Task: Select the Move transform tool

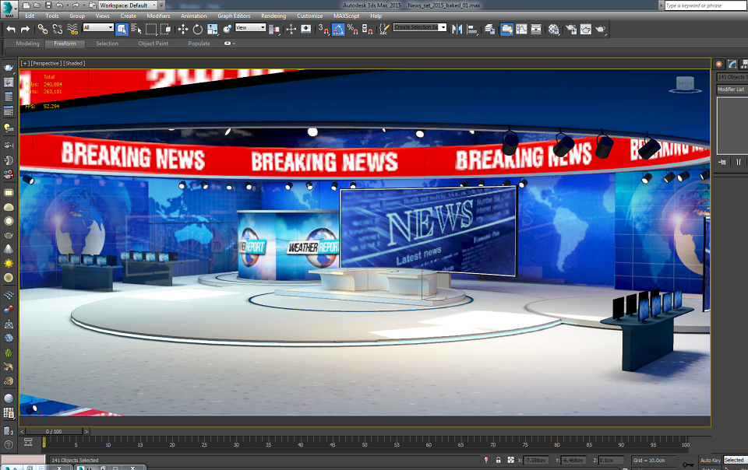Action: coord(182,30)
